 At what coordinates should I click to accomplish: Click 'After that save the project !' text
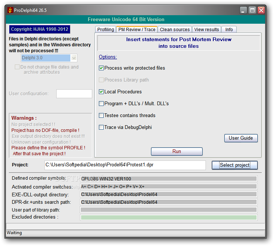39,154
